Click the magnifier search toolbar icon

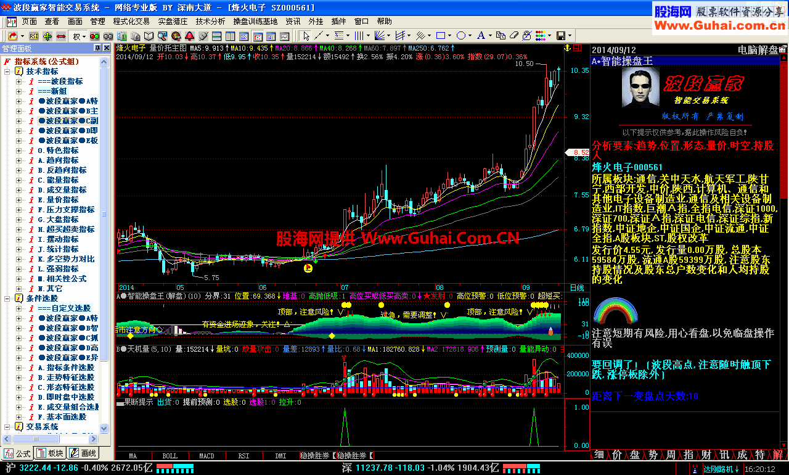click(162, 36)
